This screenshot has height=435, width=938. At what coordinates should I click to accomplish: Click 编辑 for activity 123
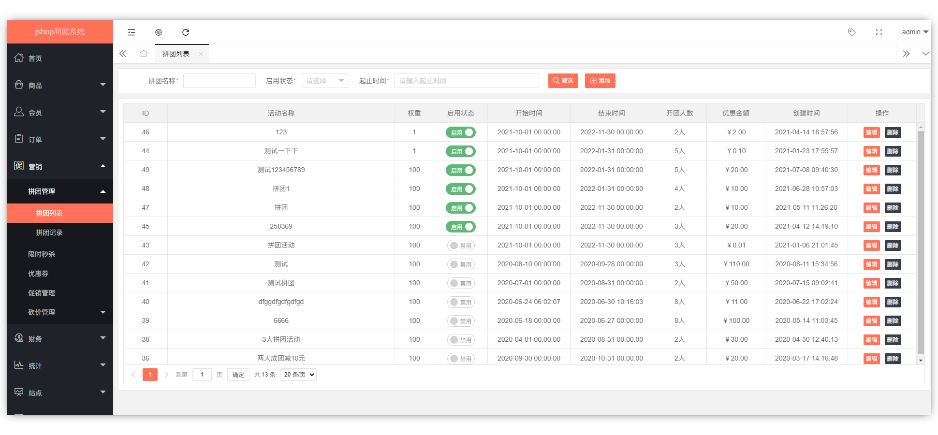(872, 132)
